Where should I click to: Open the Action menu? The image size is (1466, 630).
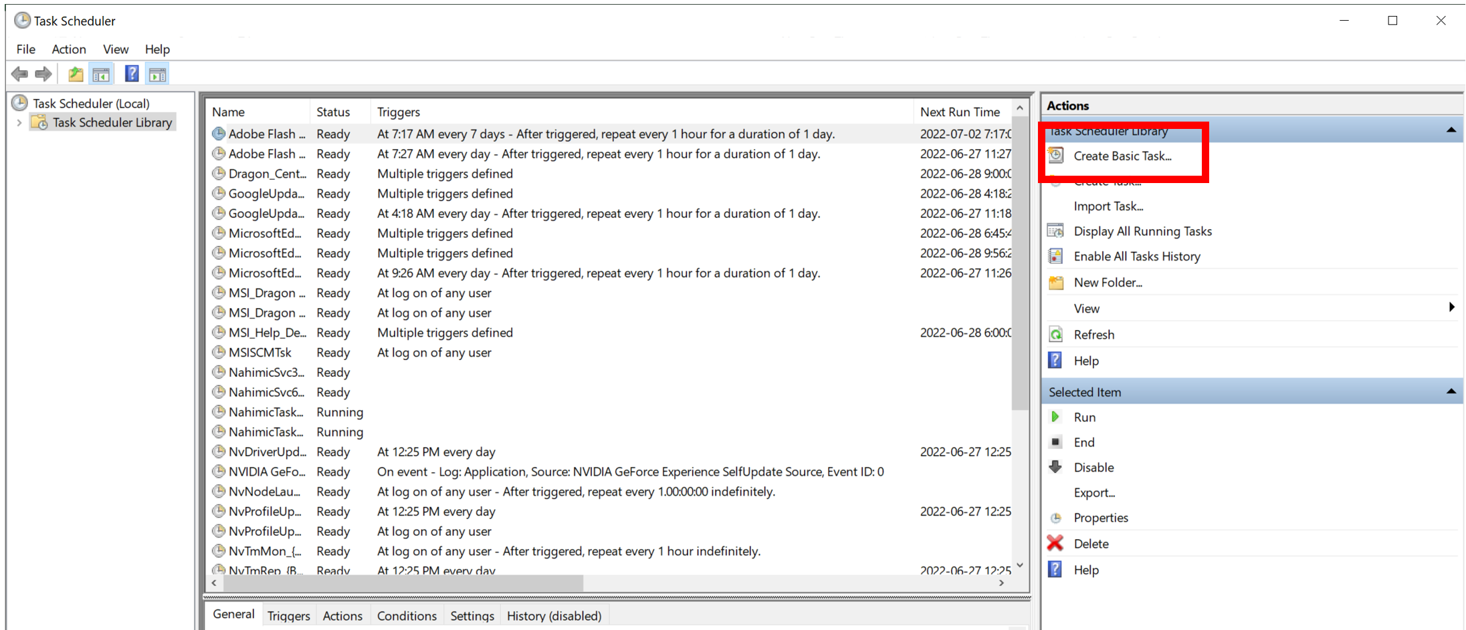coord(69,49)
